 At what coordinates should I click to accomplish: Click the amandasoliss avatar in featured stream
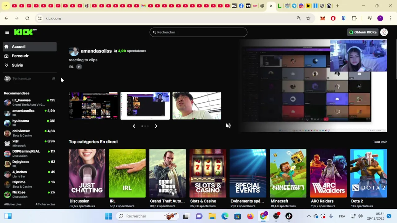pos(74,51)
